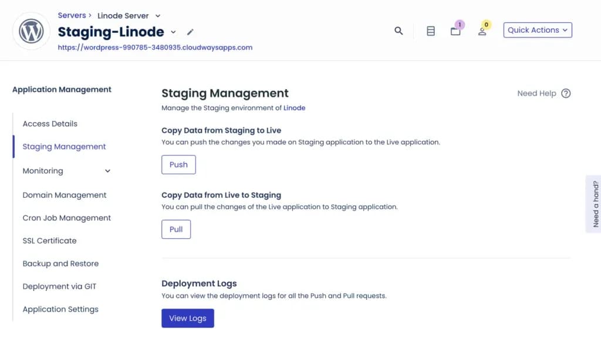Expand the Monitoring sidebar section
This screenshot has height=345, width=601.
[x=107, y=171]
